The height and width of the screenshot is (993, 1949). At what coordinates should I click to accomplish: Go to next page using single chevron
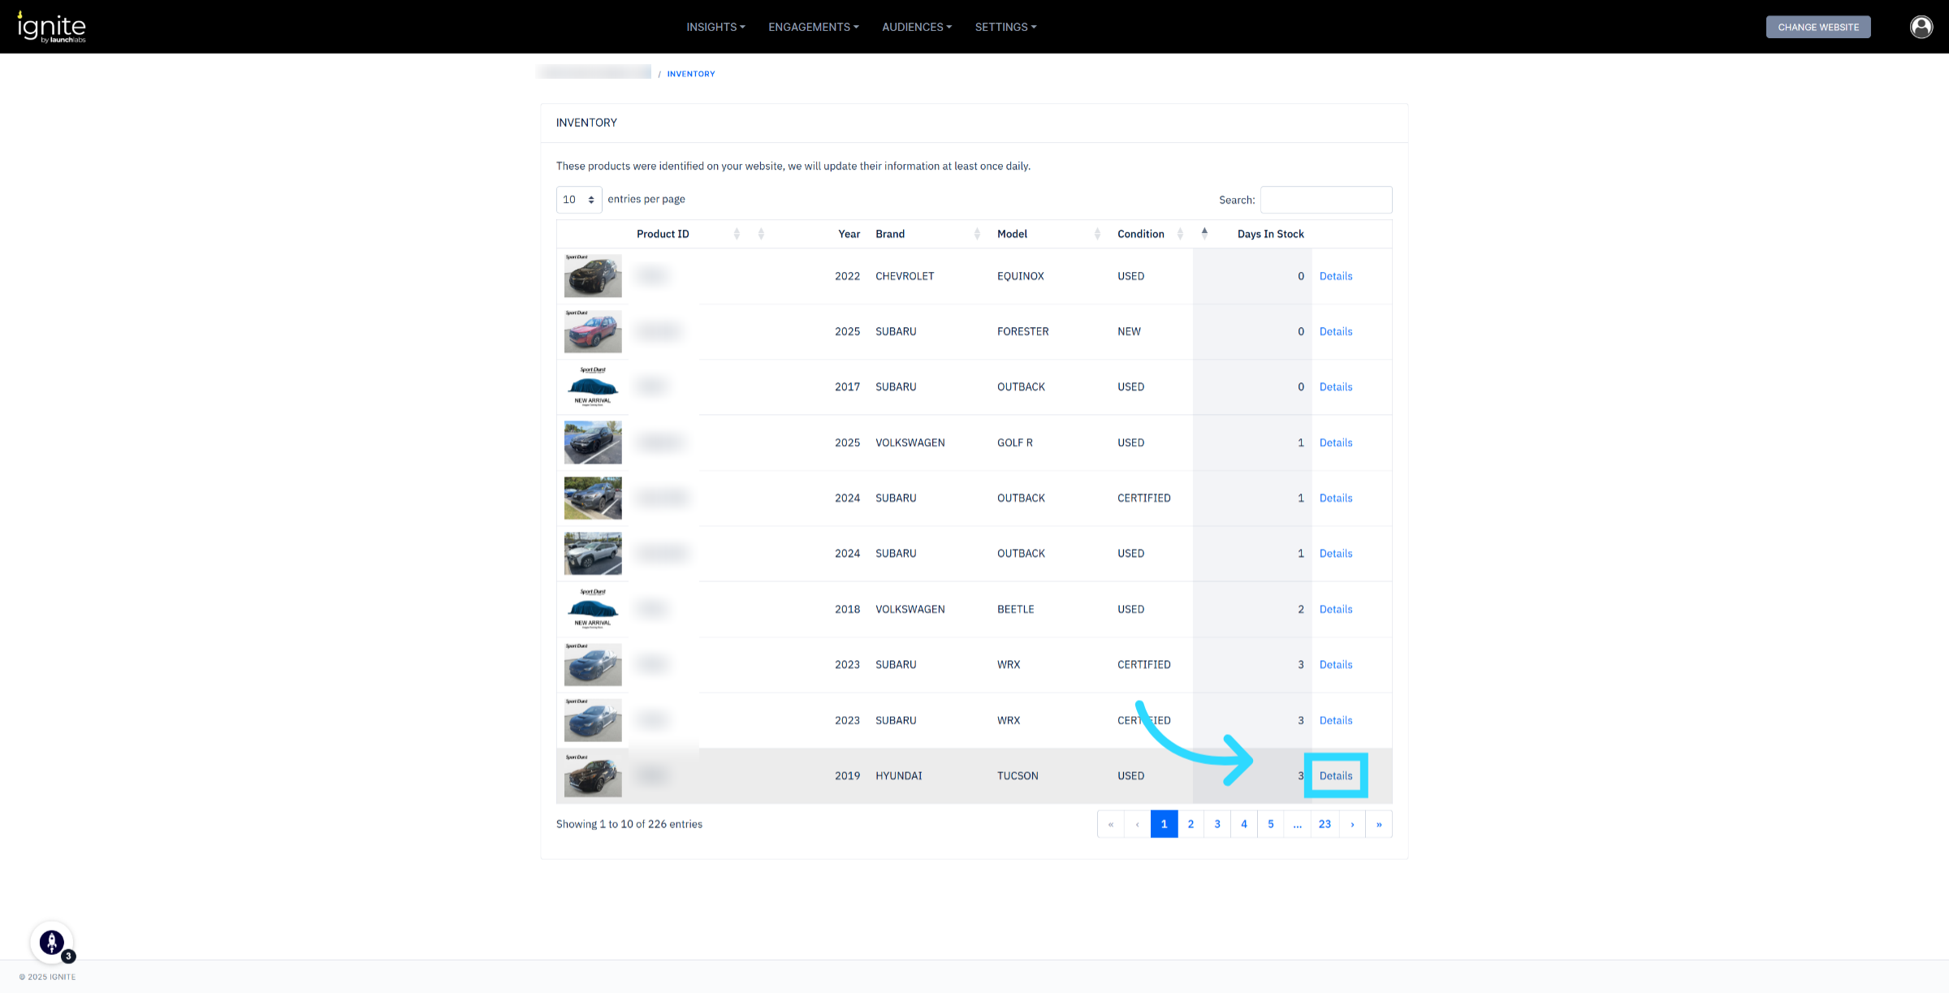[1352, 824]
